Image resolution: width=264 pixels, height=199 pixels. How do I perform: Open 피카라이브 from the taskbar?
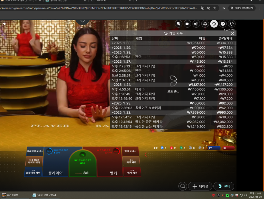coord(11,195)
